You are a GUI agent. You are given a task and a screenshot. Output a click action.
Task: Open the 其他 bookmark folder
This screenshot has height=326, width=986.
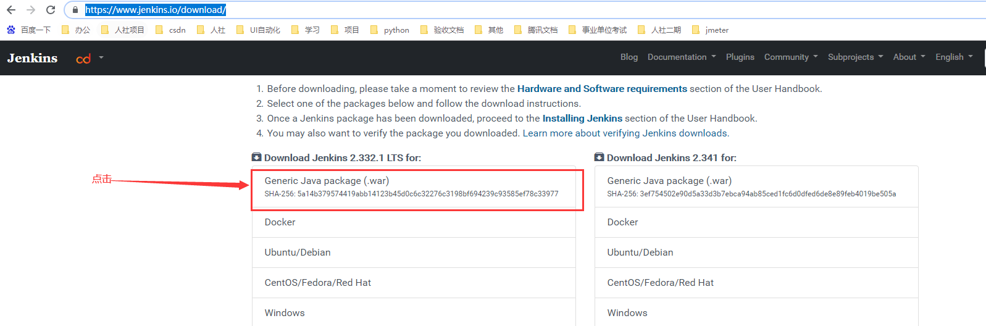tap(489, 30)
